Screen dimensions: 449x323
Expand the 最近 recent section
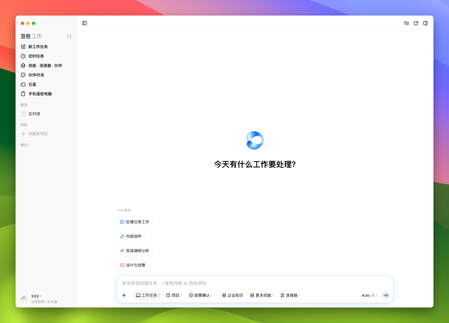pyautogui.click(x=25, y=145)
